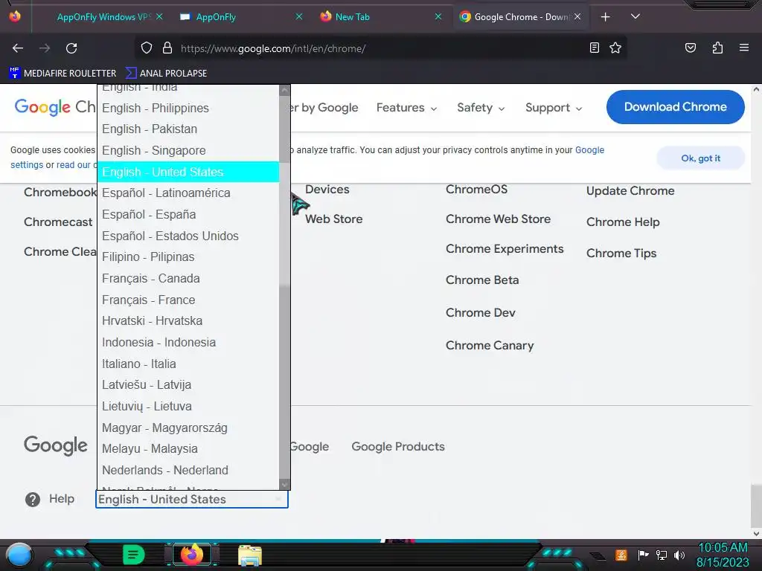Select Français - France
The width and height of the screenshot is (762, 571).
tap(188, 300)
